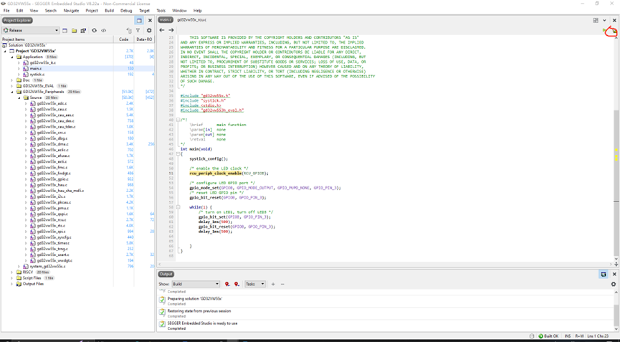
Task: Click the filter funnel icon in Project Explorer
Action: coord(138,31)
